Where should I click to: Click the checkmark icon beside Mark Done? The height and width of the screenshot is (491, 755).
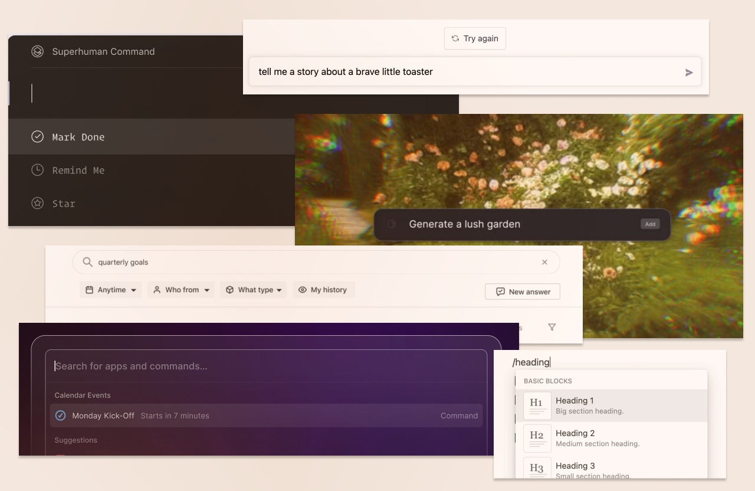point(37,136)
